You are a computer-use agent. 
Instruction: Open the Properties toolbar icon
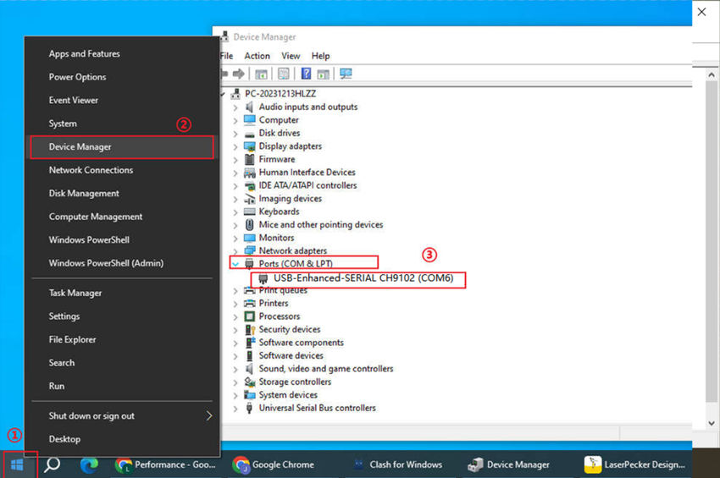[x=284, y=74]
